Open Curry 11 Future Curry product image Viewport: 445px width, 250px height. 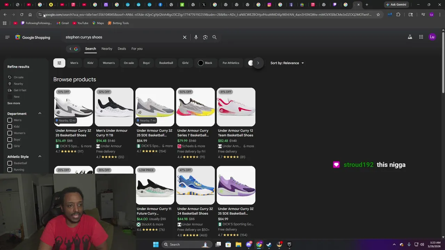(155, 185)
